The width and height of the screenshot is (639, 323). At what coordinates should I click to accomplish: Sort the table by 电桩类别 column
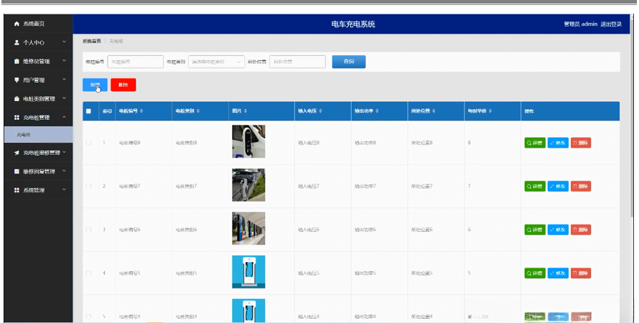[x=198, y=111]
